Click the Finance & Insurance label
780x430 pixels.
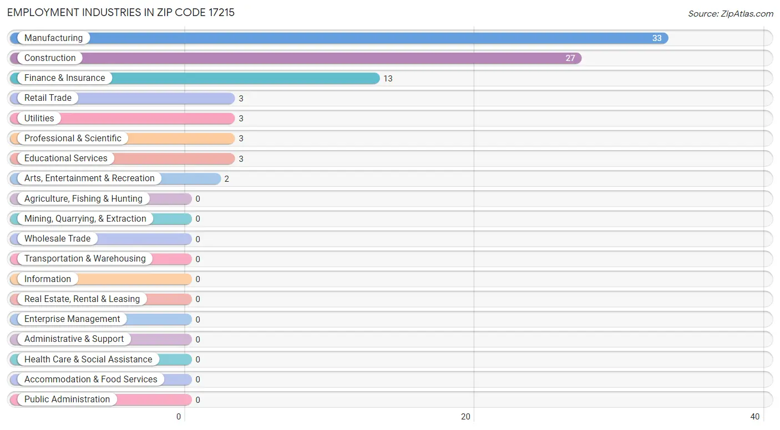[x=64, y=78]
